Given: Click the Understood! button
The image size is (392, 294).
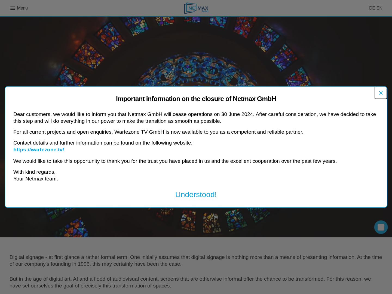Looking at the screenshot, I should [x=196, y=195].
